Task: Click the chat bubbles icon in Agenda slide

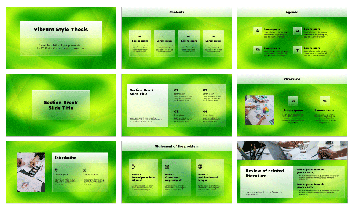Action: [258, 50]
